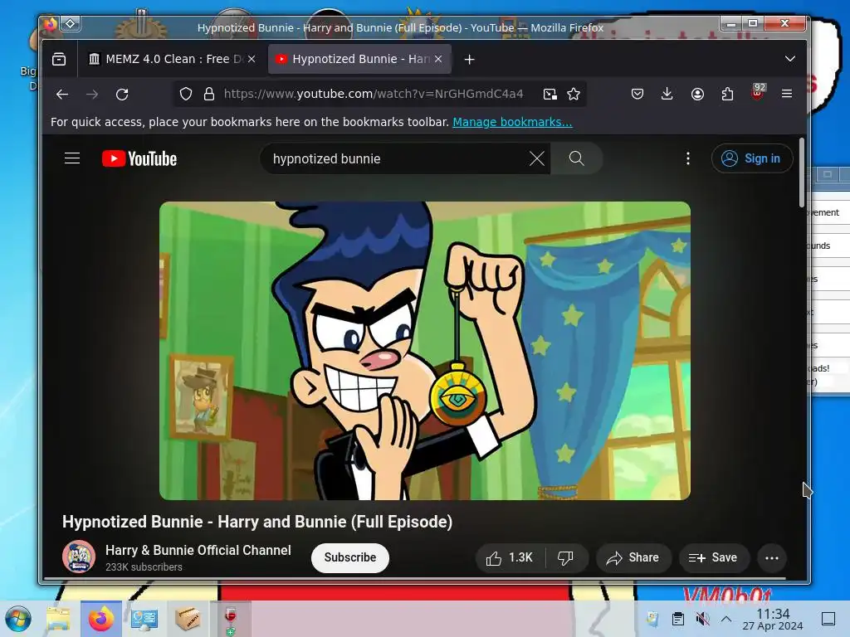Screen dimensions: 850x637
Task: Open clipboard tray icon
Action: click(x=677, y=619)
